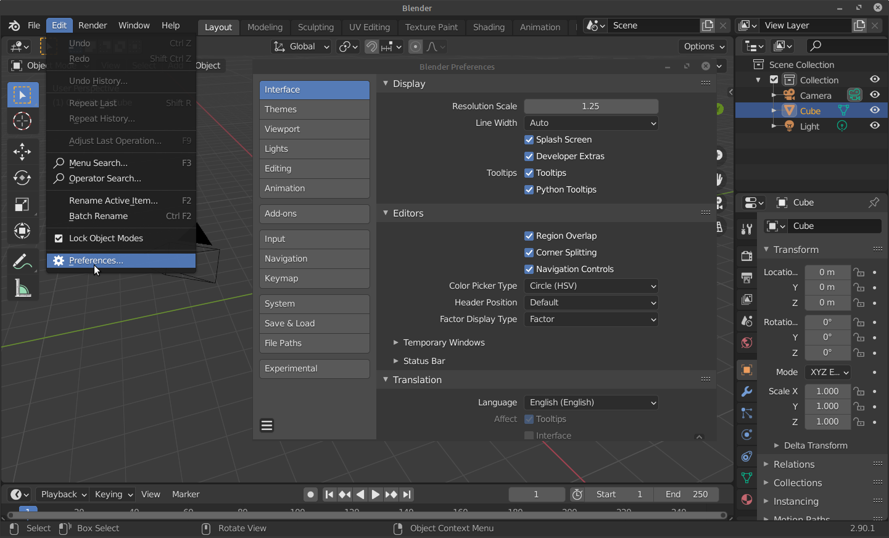Open the Line Width dropdown
The image size is (889, 538).
(x=591, y=123)
